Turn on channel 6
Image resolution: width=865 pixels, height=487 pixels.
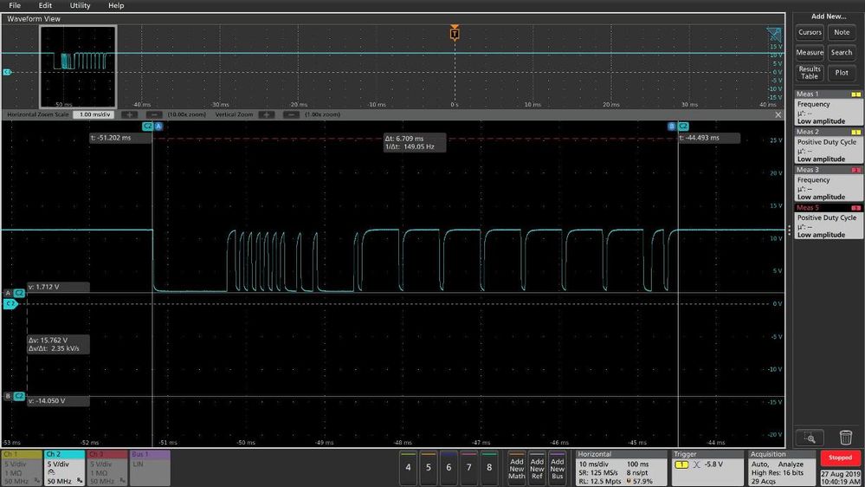449,468
